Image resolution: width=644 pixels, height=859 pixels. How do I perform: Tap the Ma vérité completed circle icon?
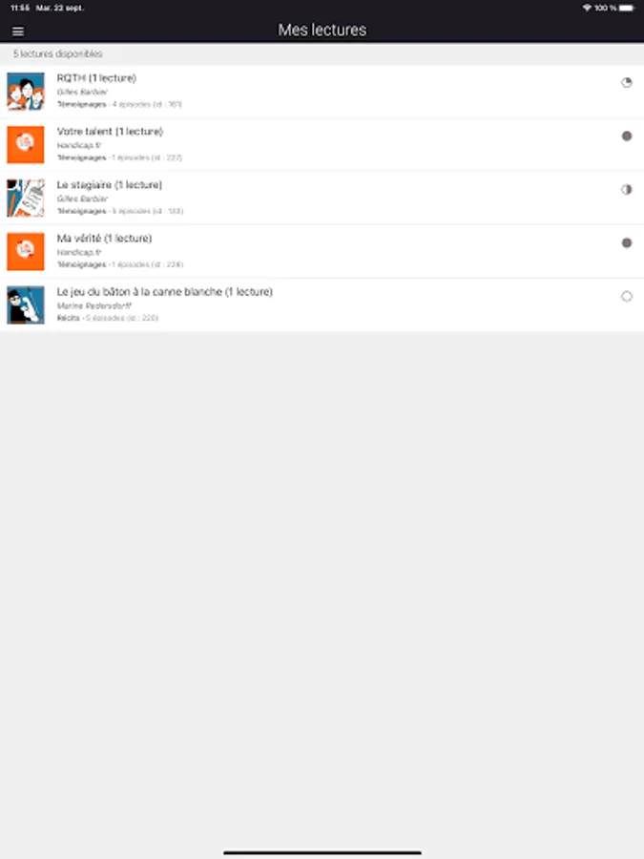(627, 242)
